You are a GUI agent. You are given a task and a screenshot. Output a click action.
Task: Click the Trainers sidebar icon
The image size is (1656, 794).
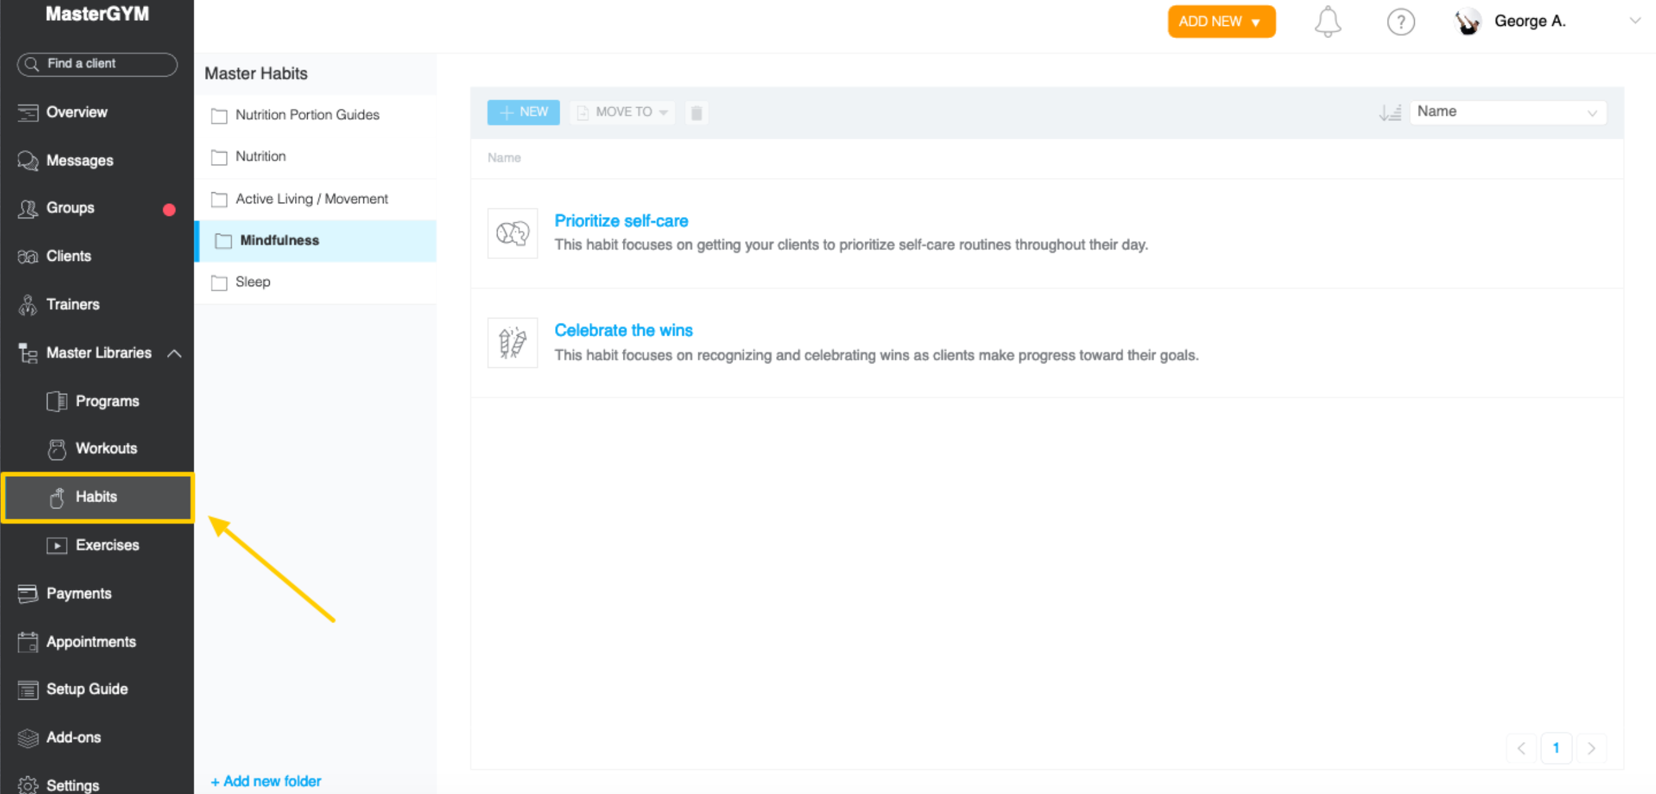pyautogui.click(x=28, y=305)
